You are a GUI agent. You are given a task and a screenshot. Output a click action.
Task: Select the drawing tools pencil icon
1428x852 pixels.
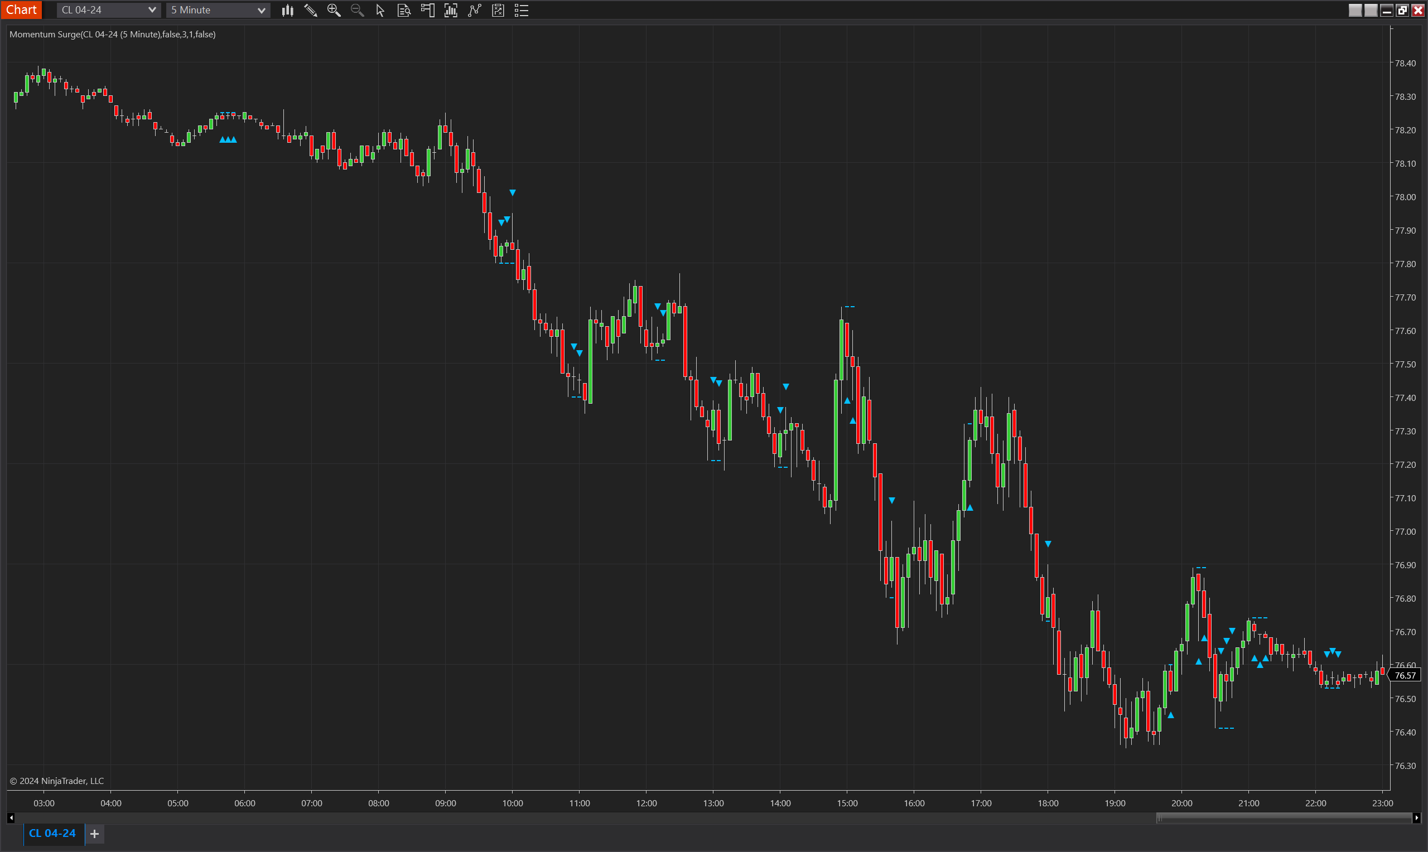311,10
